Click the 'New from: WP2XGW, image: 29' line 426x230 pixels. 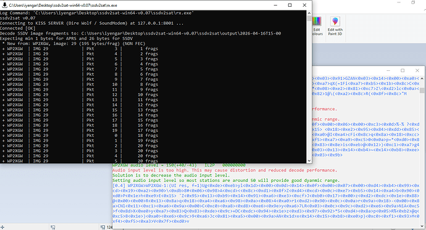pos(73,44)
